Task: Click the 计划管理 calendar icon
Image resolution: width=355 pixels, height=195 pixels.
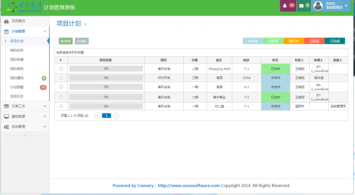Action: pyautogui.click(x=6, y=32)
